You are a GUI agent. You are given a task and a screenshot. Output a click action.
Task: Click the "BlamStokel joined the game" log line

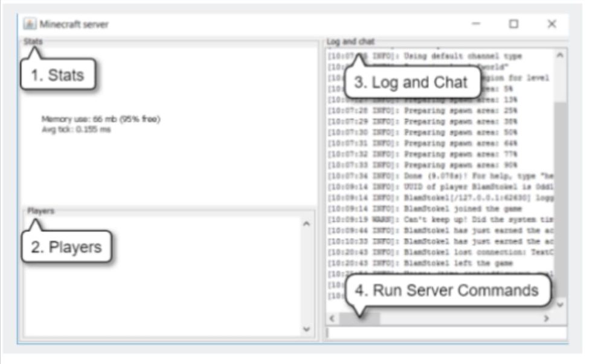coord(424,209)
